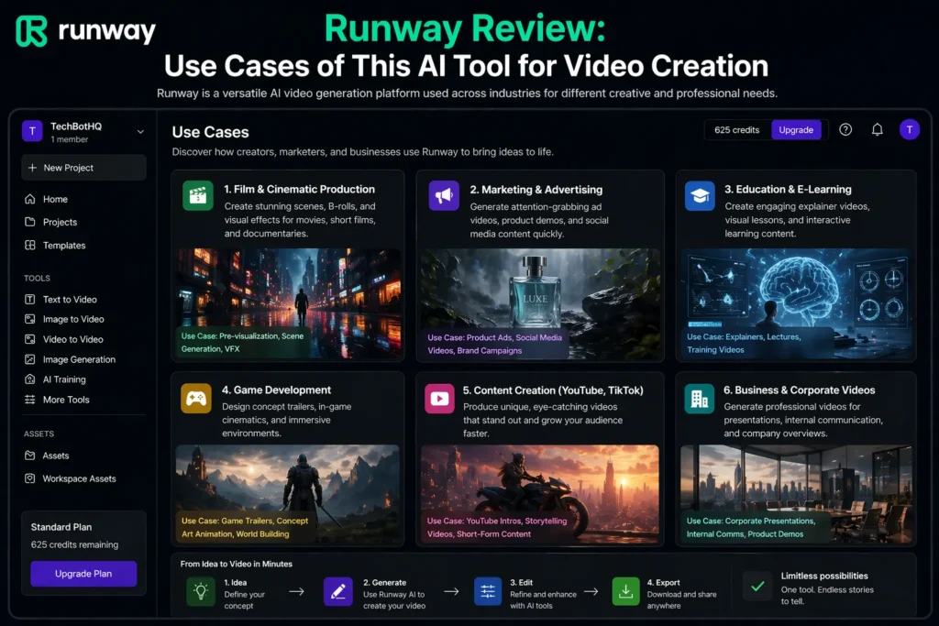Click '5. Content Creation (YouTube, TikTok)' title
The height and width of the screenshot is (626, 939).
pyautogui.click(x=553, y=390)
